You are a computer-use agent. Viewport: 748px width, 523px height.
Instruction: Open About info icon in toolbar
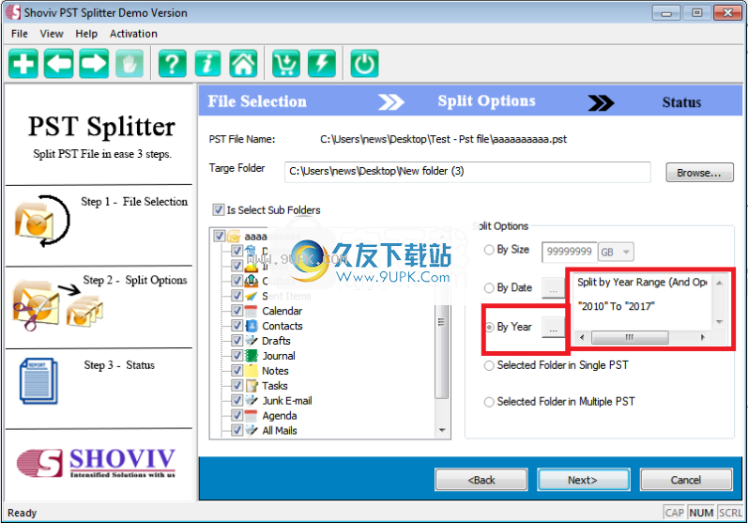[208, 63]
